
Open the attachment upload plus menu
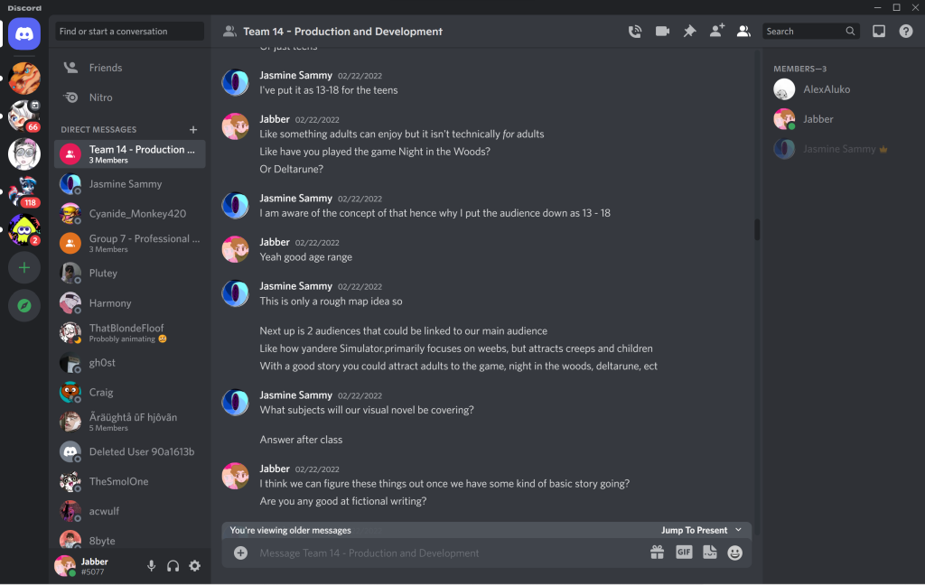pos(240,552)
